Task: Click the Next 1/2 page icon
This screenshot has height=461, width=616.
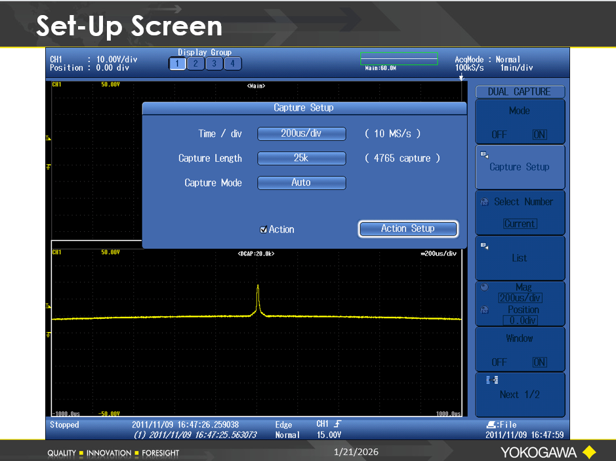Action: pyautogui.click(x=487, y=380)
